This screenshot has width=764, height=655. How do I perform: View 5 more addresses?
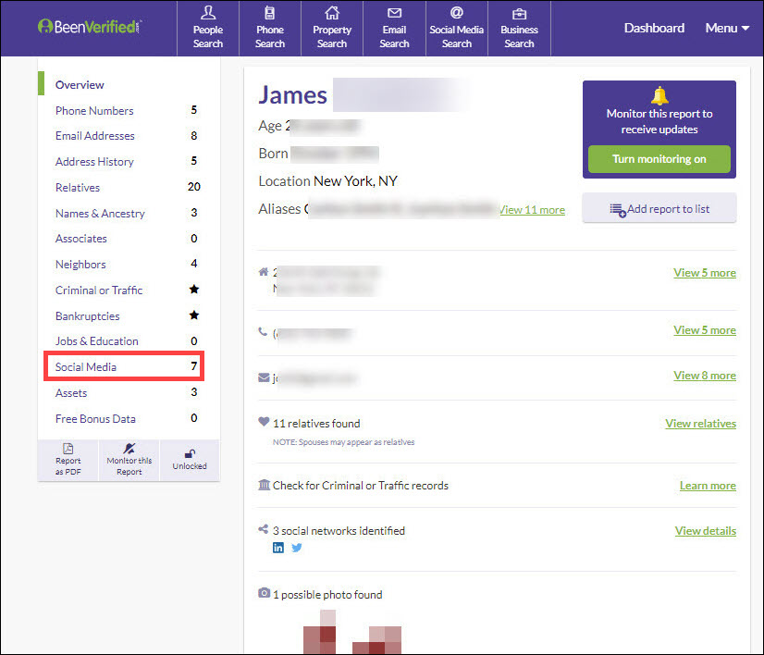[705, 273]
